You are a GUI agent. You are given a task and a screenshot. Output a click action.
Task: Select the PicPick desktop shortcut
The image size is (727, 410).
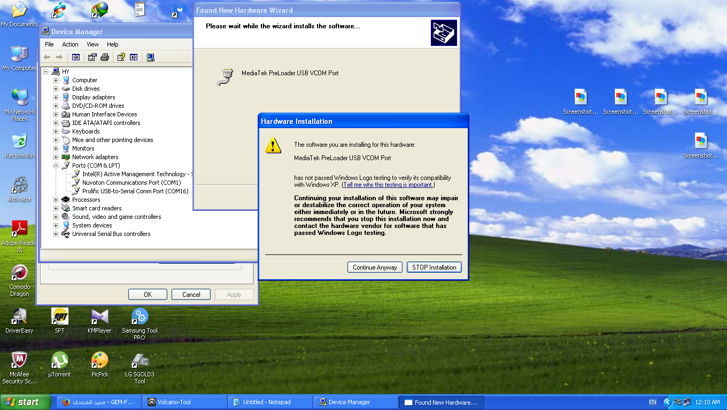[99, 365]
